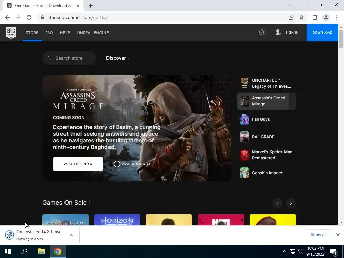
Task: Show previous Games On Sale items
Action: (277, 203)
